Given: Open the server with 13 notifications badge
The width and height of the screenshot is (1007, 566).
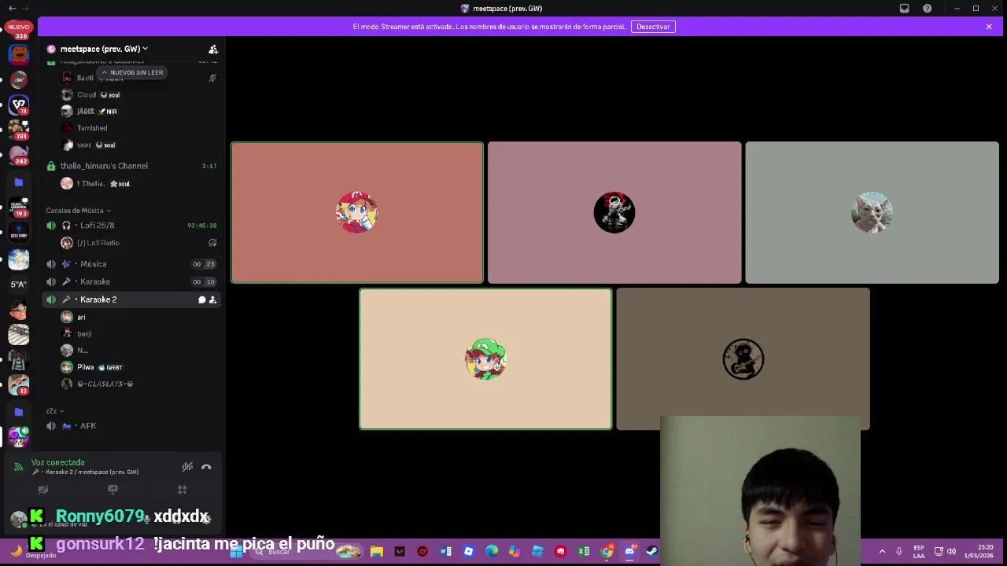Looking at the screenshot, I should tap(19, 385).
